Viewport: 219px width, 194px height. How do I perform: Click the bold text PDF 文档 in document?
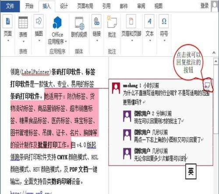(x=79, y=169)
